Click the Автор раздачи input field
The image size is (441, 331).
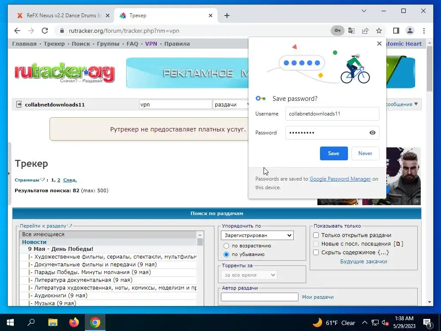[259, 297]
